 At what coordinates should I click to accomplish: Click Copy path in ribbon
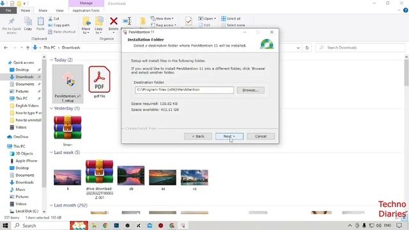click(59, 26)
